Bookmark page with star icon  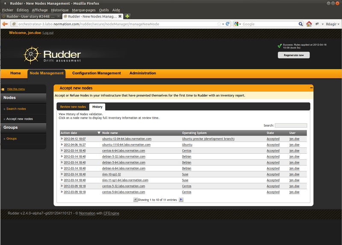(x=219, y=24)
